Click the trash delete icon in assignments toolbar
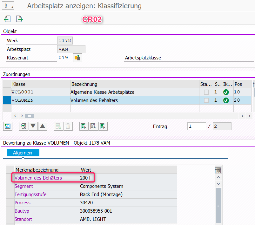 (x=68, y=126)
